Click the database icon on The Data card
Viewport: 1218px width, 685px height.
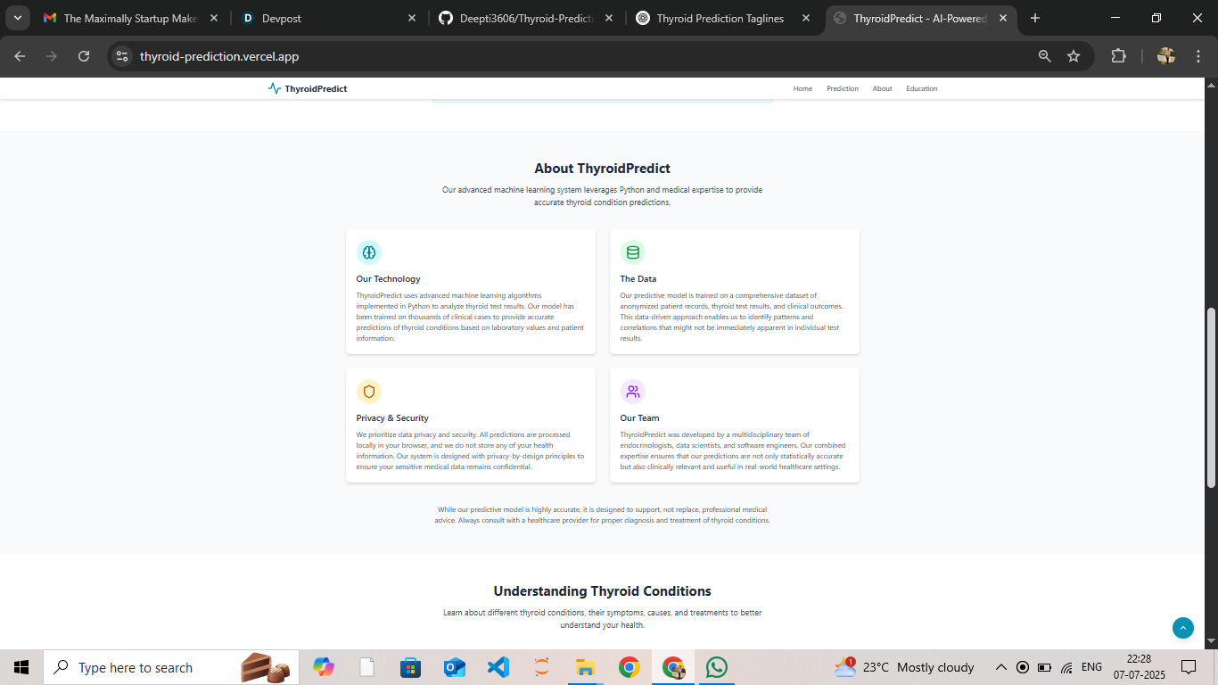click(633, 252)
